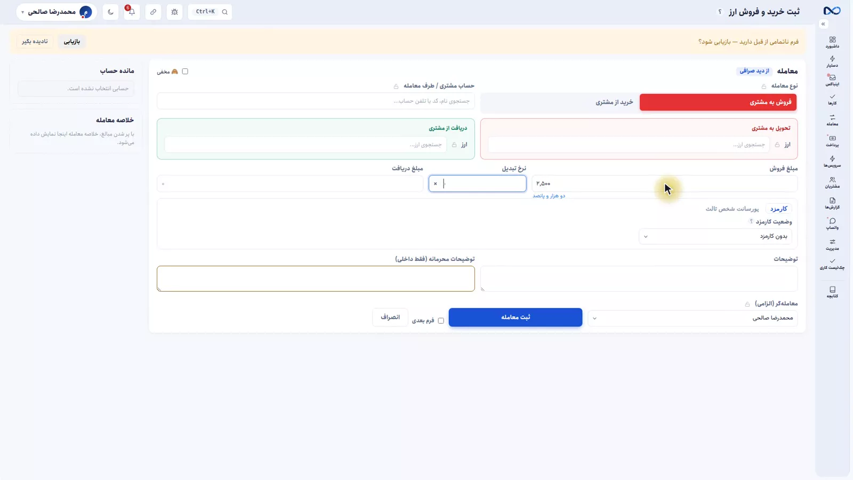The image size is (853, 480).
Task: Open the داشبورد (dashboard) sidebar icon
Action: [x=832, y=42]
